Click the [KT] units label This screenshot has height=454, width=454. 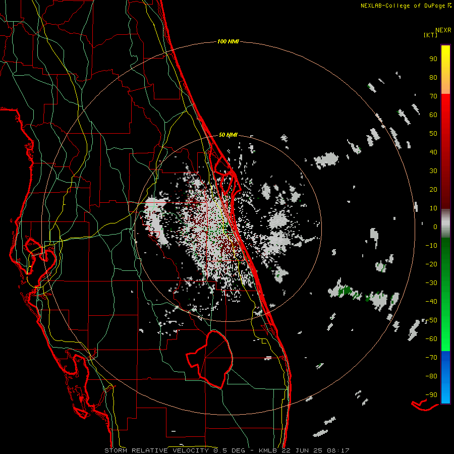pos(431,35)
